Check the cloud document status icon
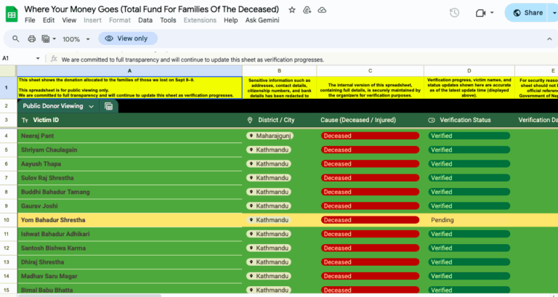This screenshot has width=558, height=297. pos(322,10)
